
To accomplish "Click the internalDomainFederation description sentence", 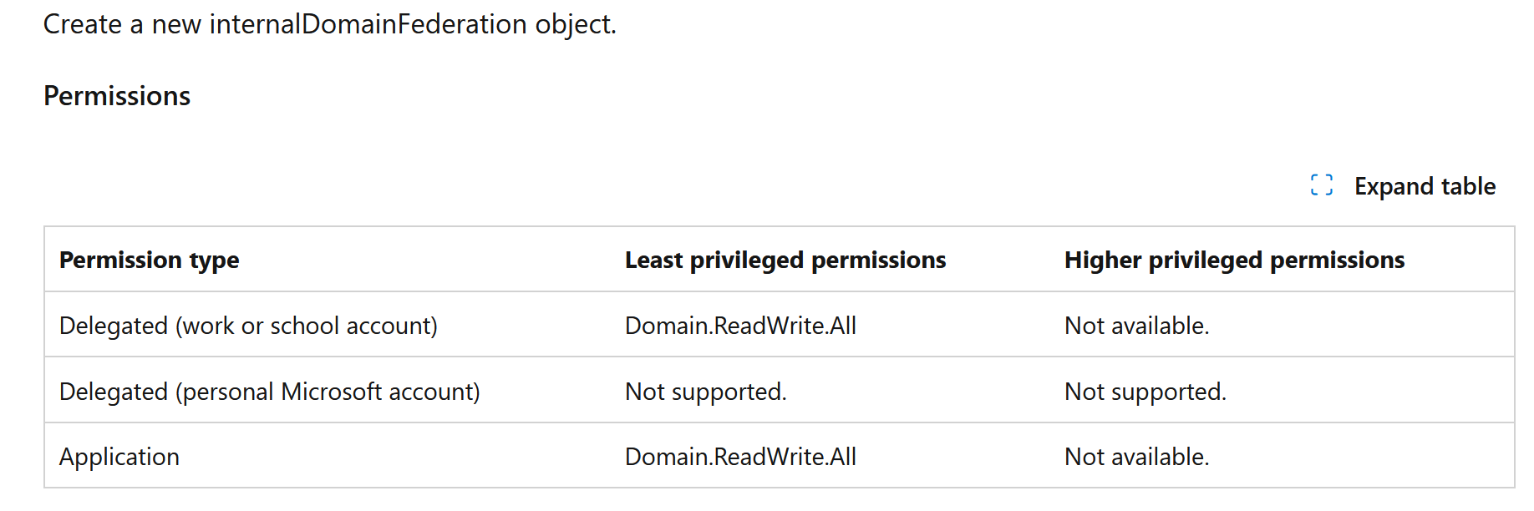I will pyautogui.click(x=330, y=24).
